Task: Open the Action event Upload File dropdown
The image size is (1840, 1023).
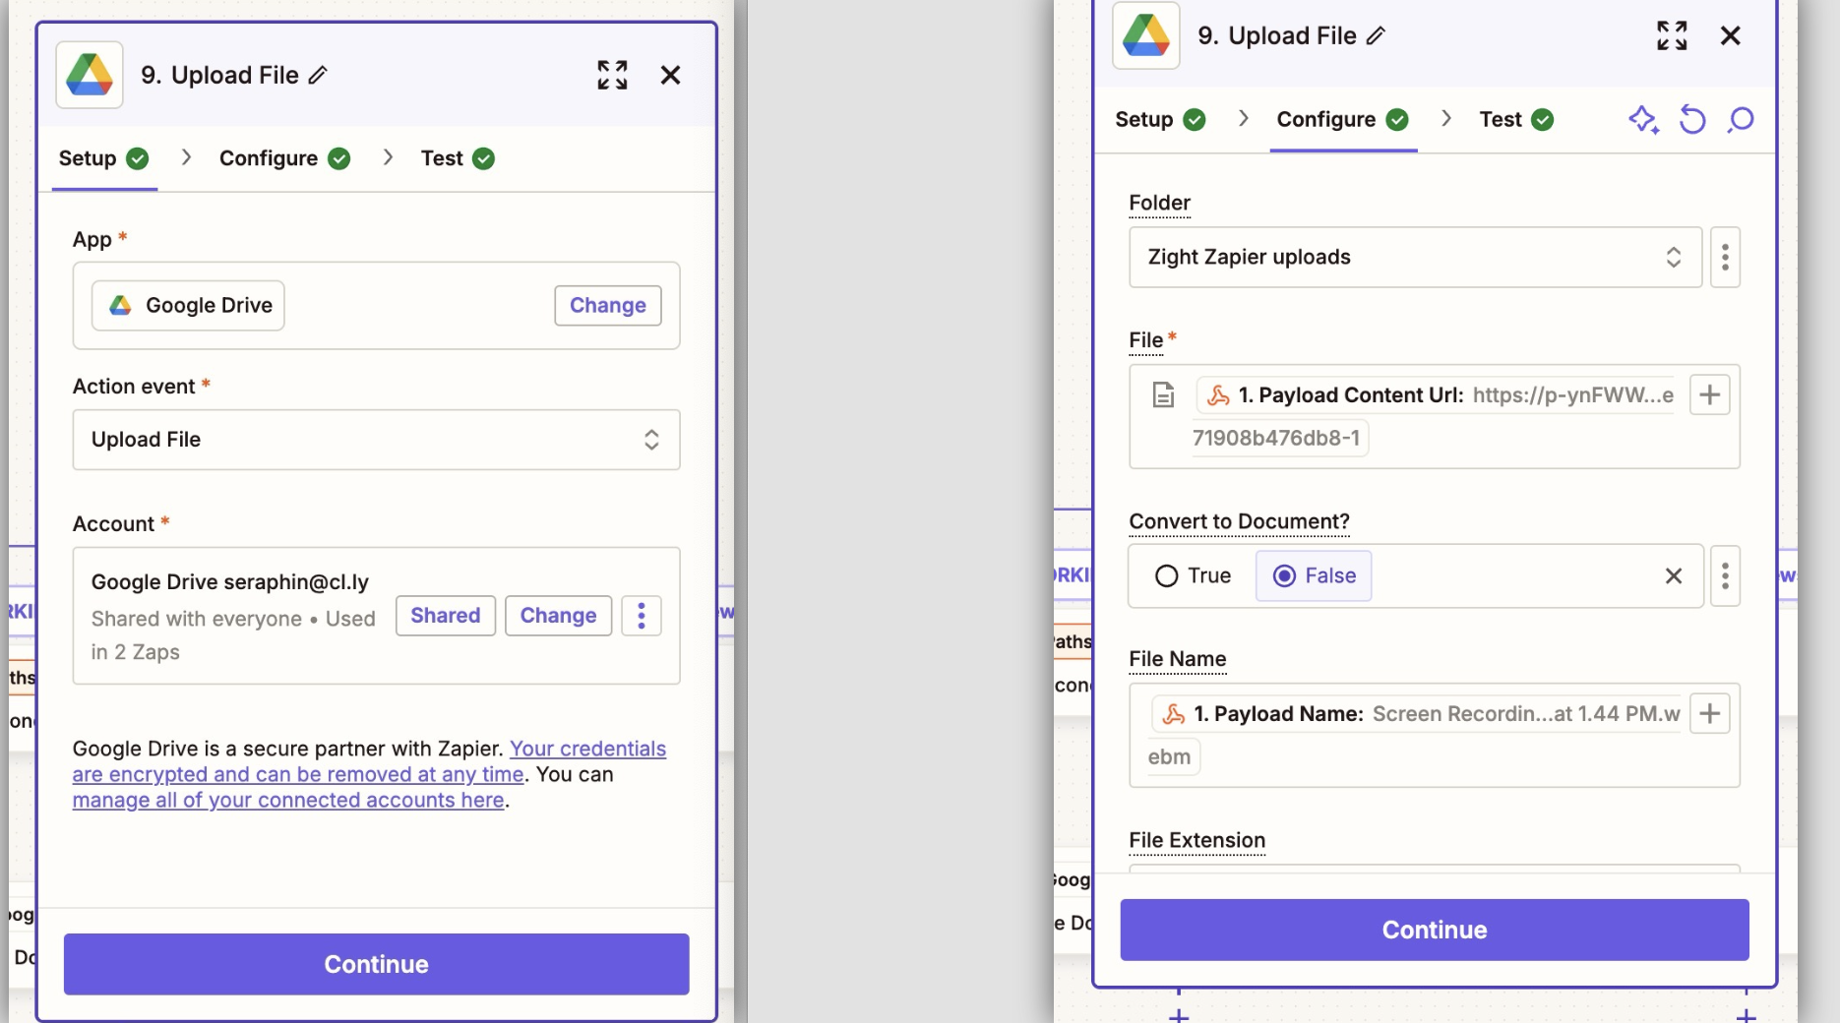Action: click(376, 440)
